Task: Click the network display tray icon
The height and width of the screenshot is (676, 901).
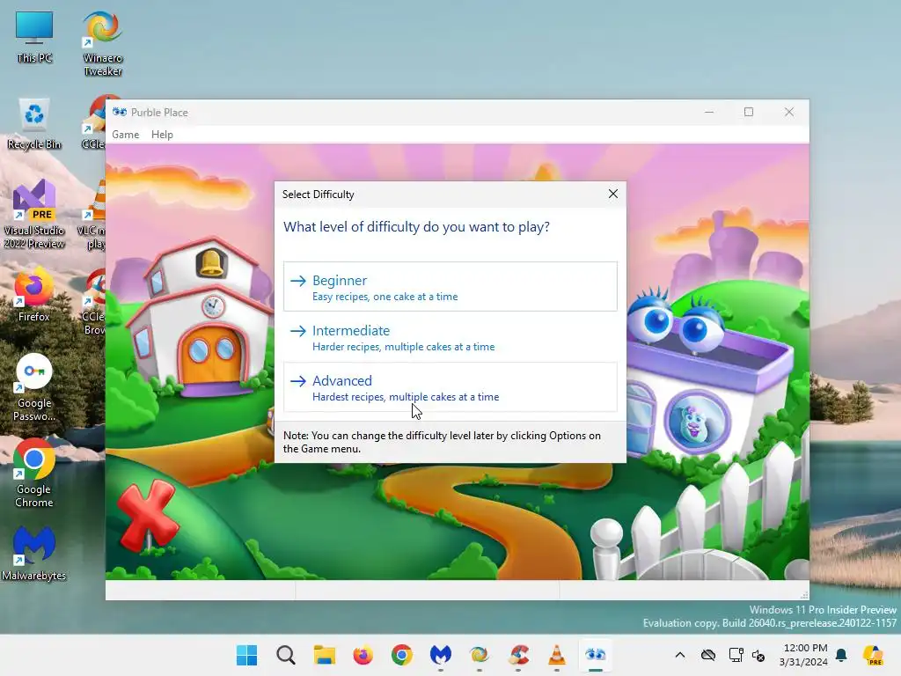Action: (x=736, y=655)
